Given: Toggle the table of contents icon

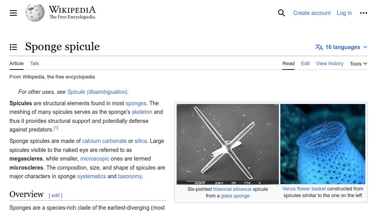Looking at the screenshot, I should click(13, 47).
